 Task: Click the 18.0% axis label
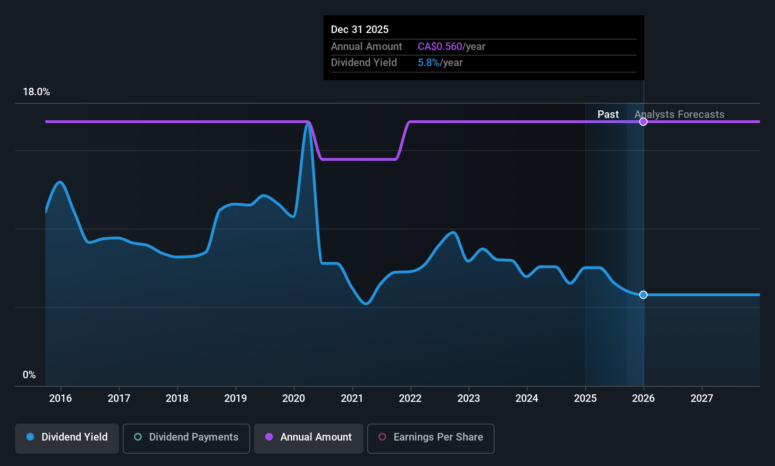(36, 92)
